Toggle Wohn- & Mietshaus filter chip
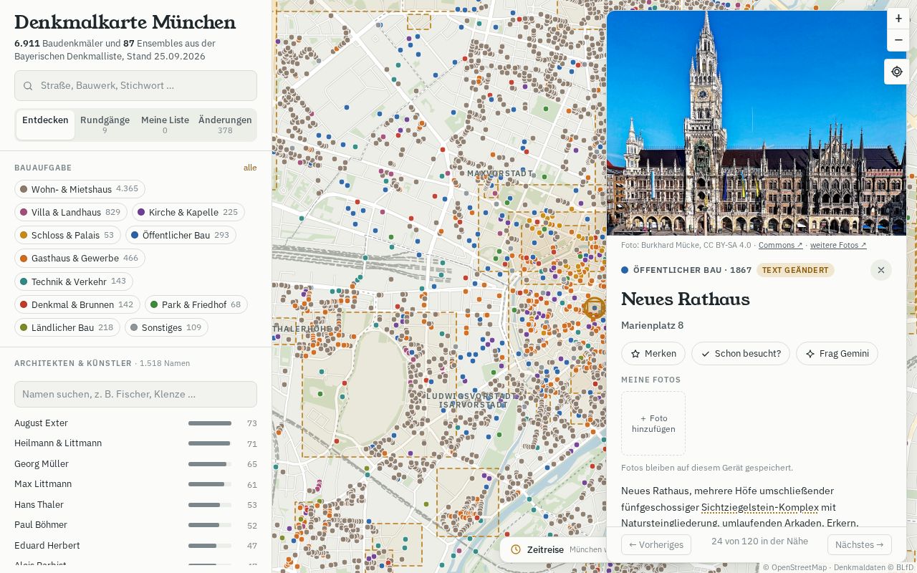This screenshot has width=917, height=573. click(x=80, y=189)
